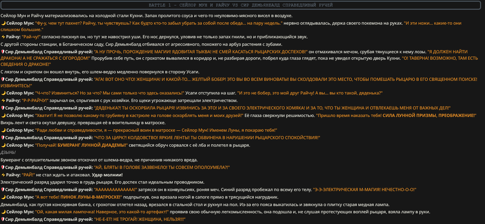The width and height of the screenshot is (485, 224).
Task: Click the moon icon before "Фу-у, чем тут пахнет?"
Action: pos(3,23)
